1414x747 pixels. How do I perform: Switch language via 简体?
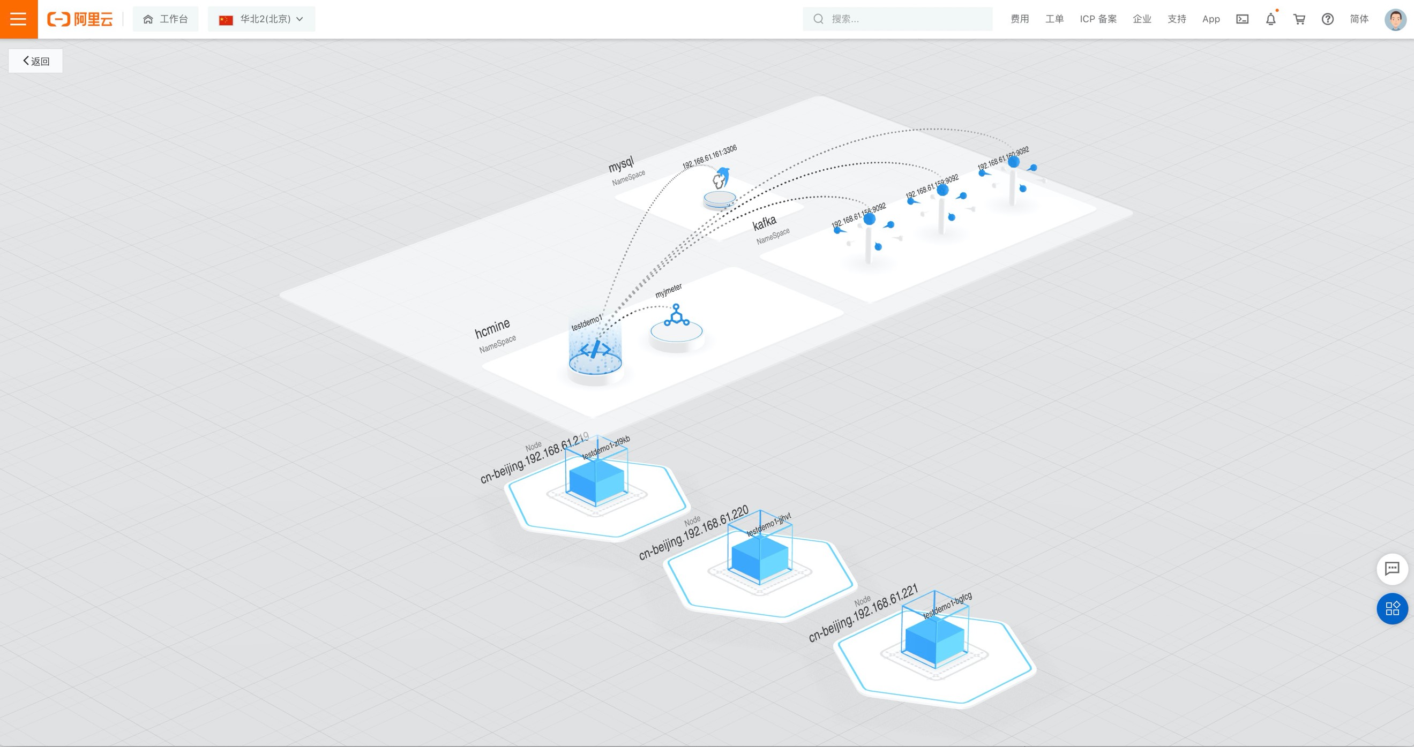point(1359,19)
